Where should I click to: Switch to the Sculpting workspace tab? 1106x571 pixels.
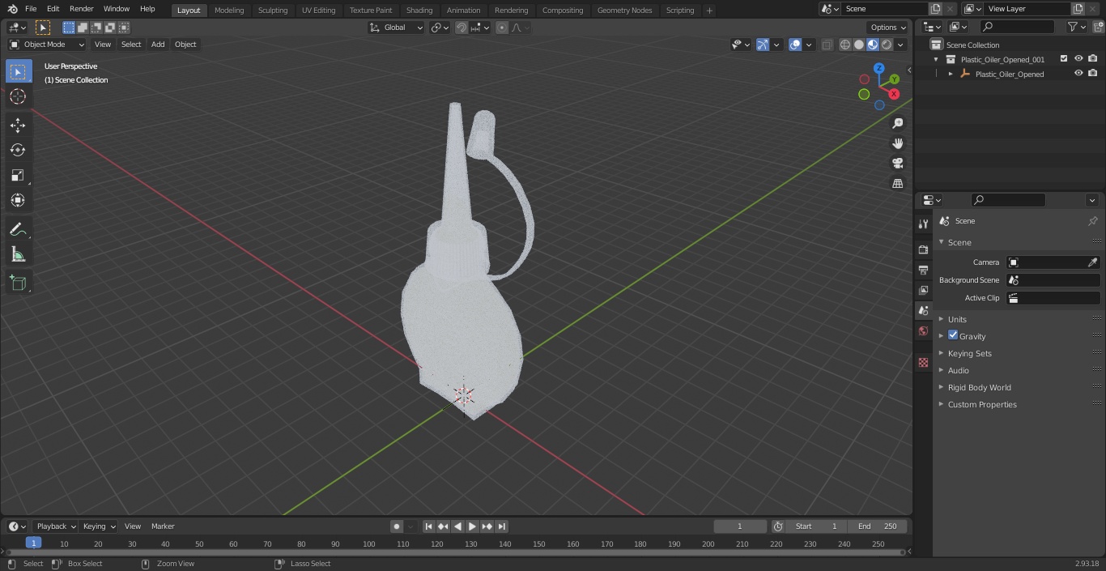click(273, 10)
